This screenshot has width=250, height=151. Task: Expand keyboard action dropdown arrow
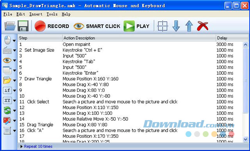tap(14, 51)
